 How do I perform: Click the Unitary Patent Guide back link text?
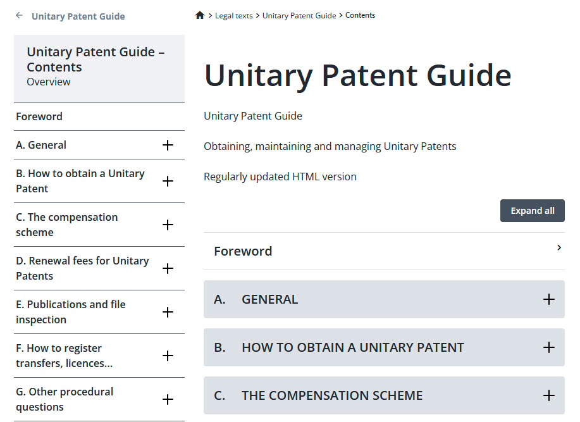click(x=78, y=16)
